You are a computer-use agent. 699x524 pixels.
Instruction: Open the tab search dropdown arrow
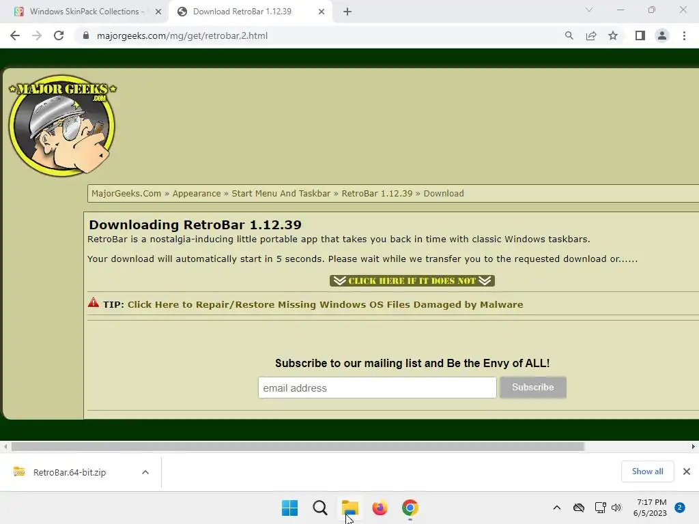pyautogui.click(x=589, y=10)
